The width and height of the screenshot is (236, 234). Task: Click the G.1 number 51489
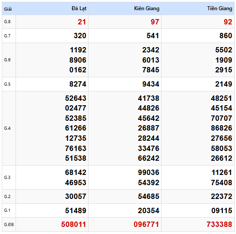tap(76, 210)
